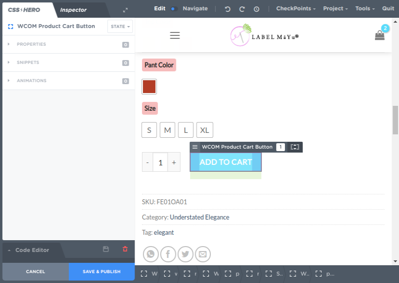Switch to the Inspector tab
This screenshot has width=399, height=283.
[73, 10]
